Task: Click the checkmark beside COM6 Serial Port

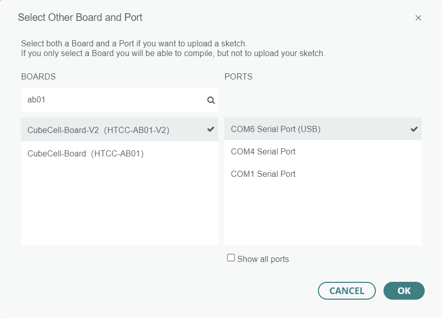Action: pos(414,129)
